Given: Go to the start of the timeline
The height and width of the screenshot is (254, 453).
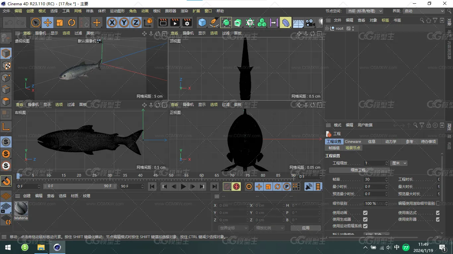Looking at the screenshot, I should coord(152,187).
